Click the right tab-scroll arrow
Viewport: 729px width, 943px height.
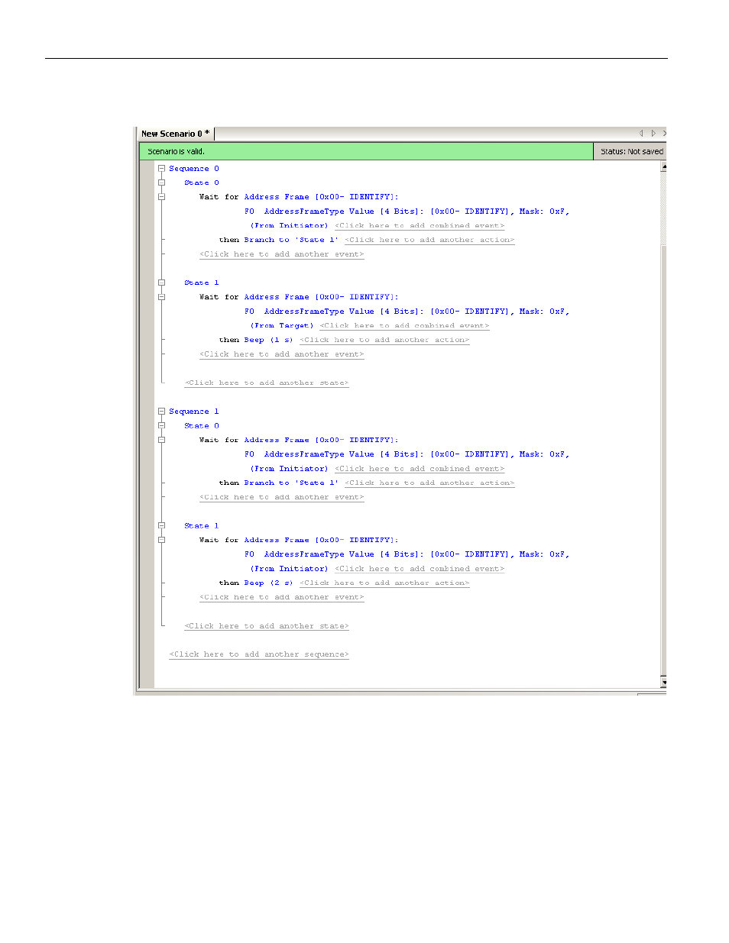click(653, 134)
